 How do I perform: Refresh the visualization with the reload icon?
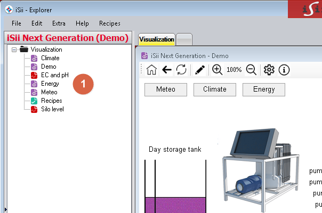coord(181,70)
